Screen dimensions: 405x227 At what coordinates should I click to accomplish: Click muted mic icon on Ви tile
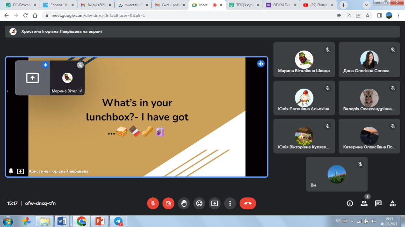[360, 164]
